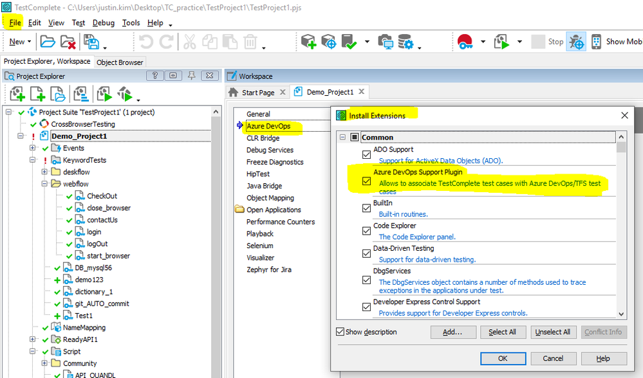Click the Delete trash can icon
Viewport: 643px width, 378px height.
pyautogui.click(x=250, y=42)
